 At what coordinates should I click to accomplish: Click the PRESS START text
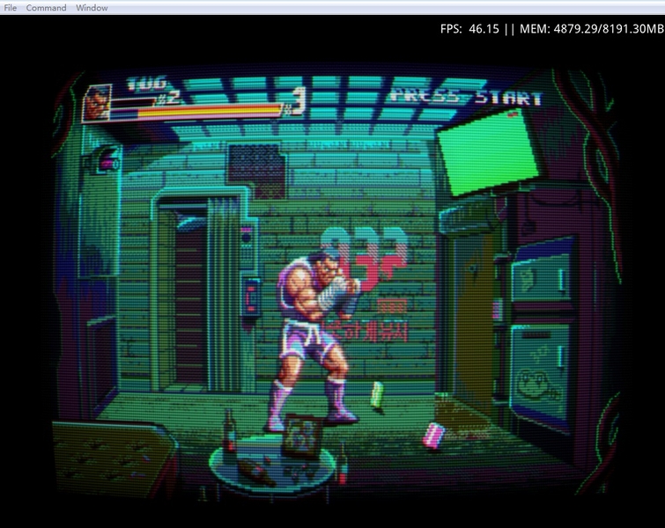(x=466, y=97)
